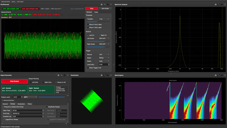This screenshot has height=128, width=227.
Task: Disable Frequency Sweep (Sine Only) checkbox
Action: [x=3, y=107]
